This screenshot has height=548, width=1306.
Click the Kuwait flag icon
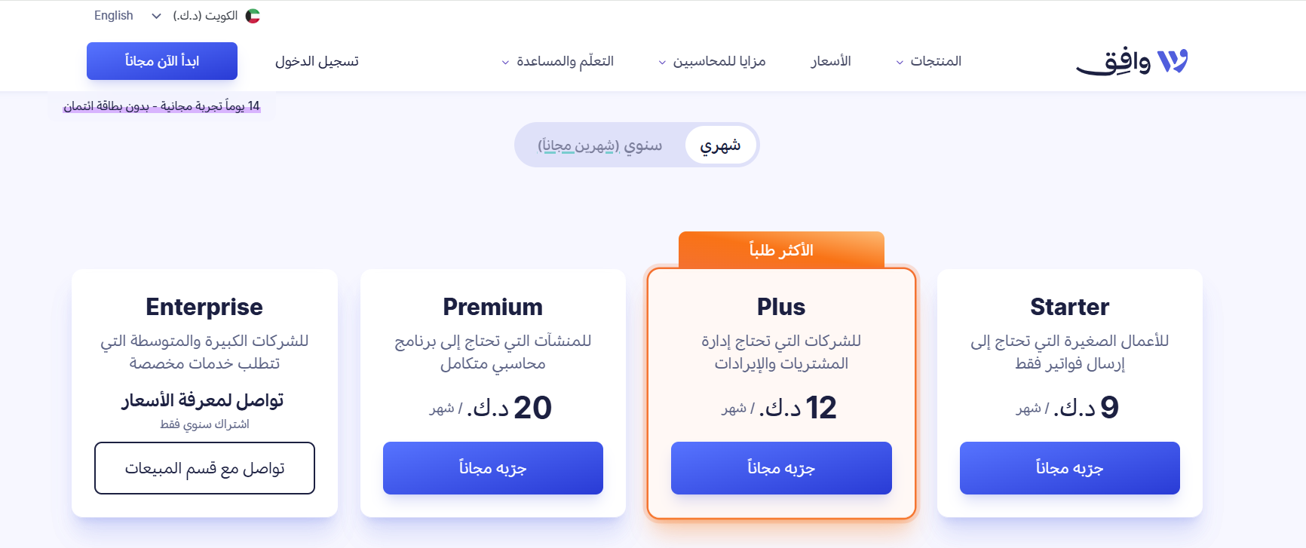click(x=253, y=15)
